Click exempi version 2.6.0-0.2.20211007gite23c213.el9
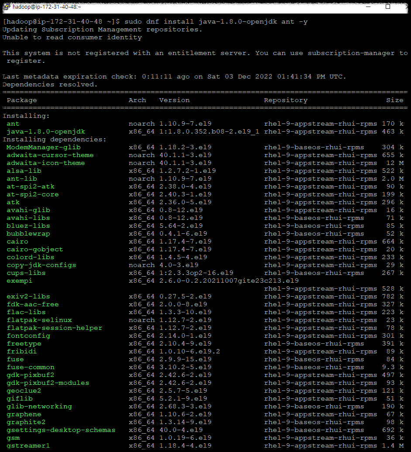The width and height of the screenshot is (411, 452). (229, 281)
